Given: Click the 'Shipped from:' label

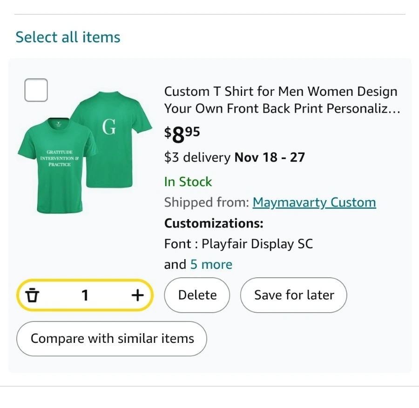Looking at the screenshot, I should [x=206, y=202].
